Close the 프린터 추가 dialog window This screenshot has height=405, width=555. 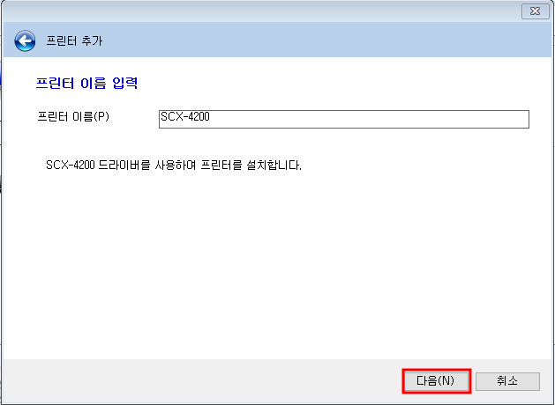536,11
